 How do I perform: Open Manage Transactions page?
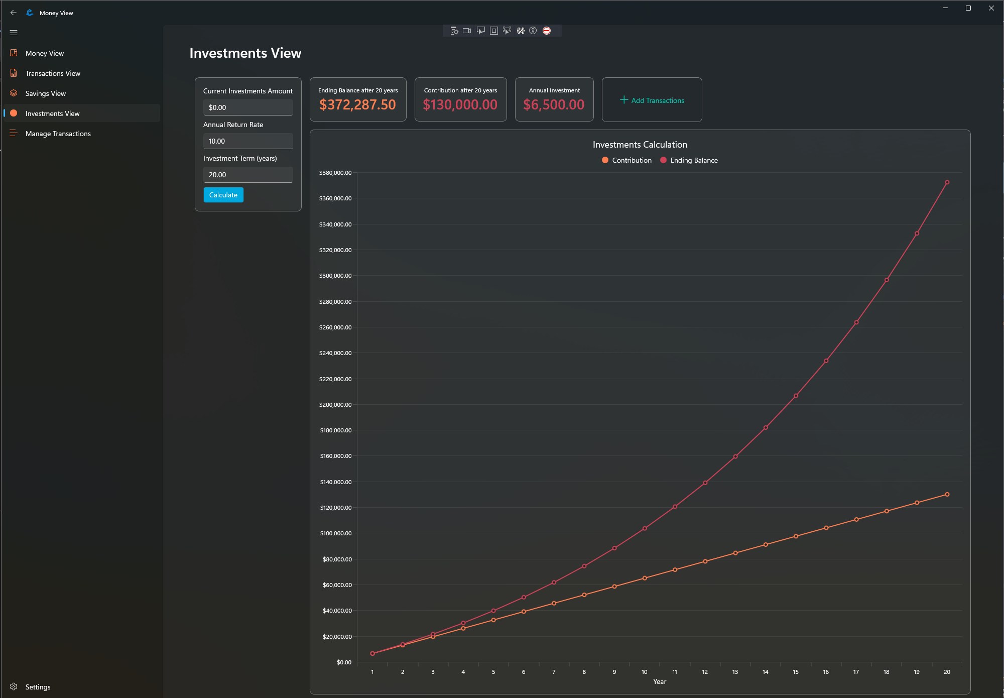click(58, 134)
